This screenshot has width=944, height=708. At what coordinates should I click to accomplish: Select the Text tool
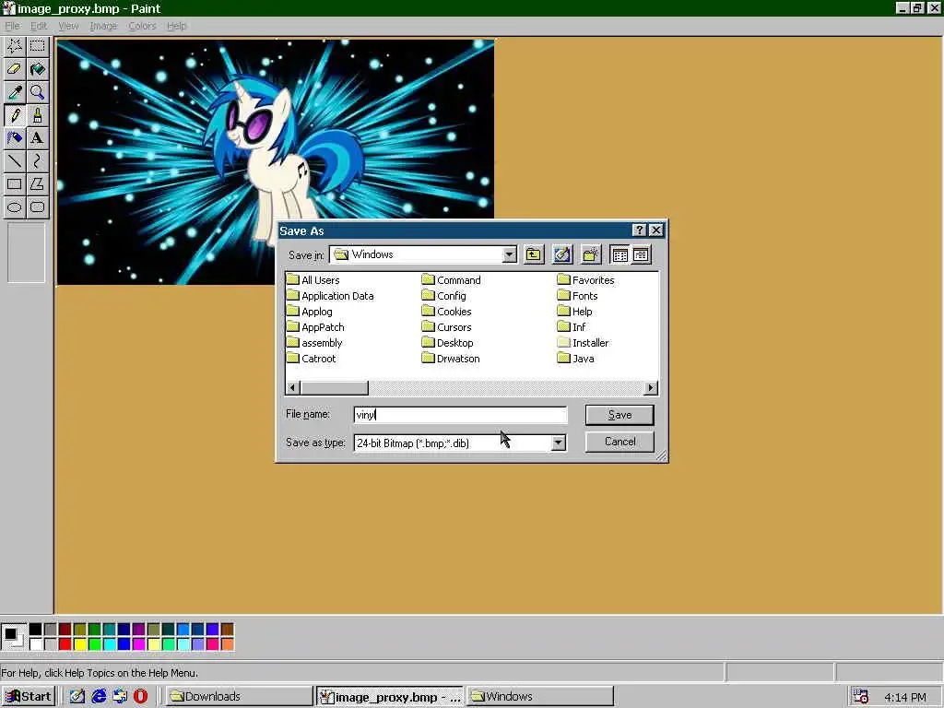click(37, 138)
